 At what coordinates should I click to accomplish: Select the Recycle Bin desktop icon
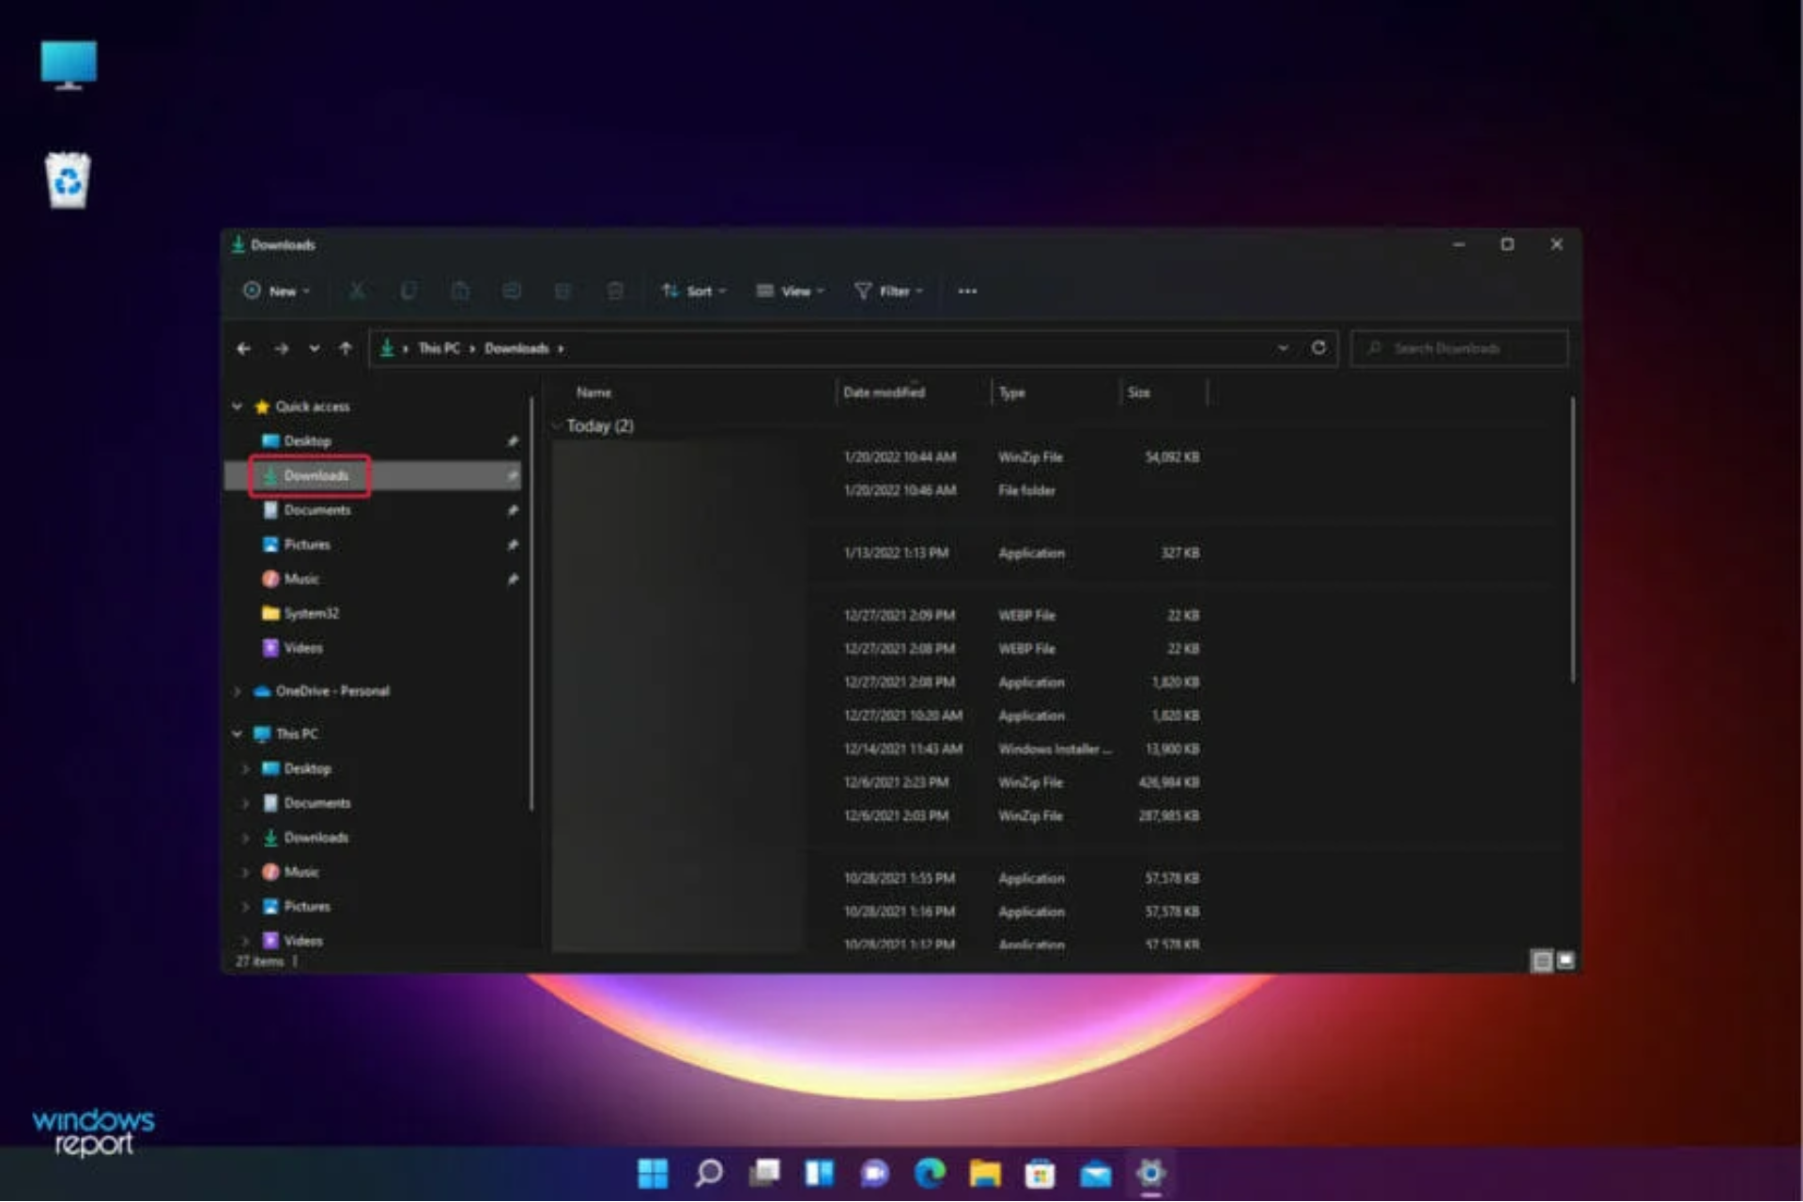tap(68, 180)
